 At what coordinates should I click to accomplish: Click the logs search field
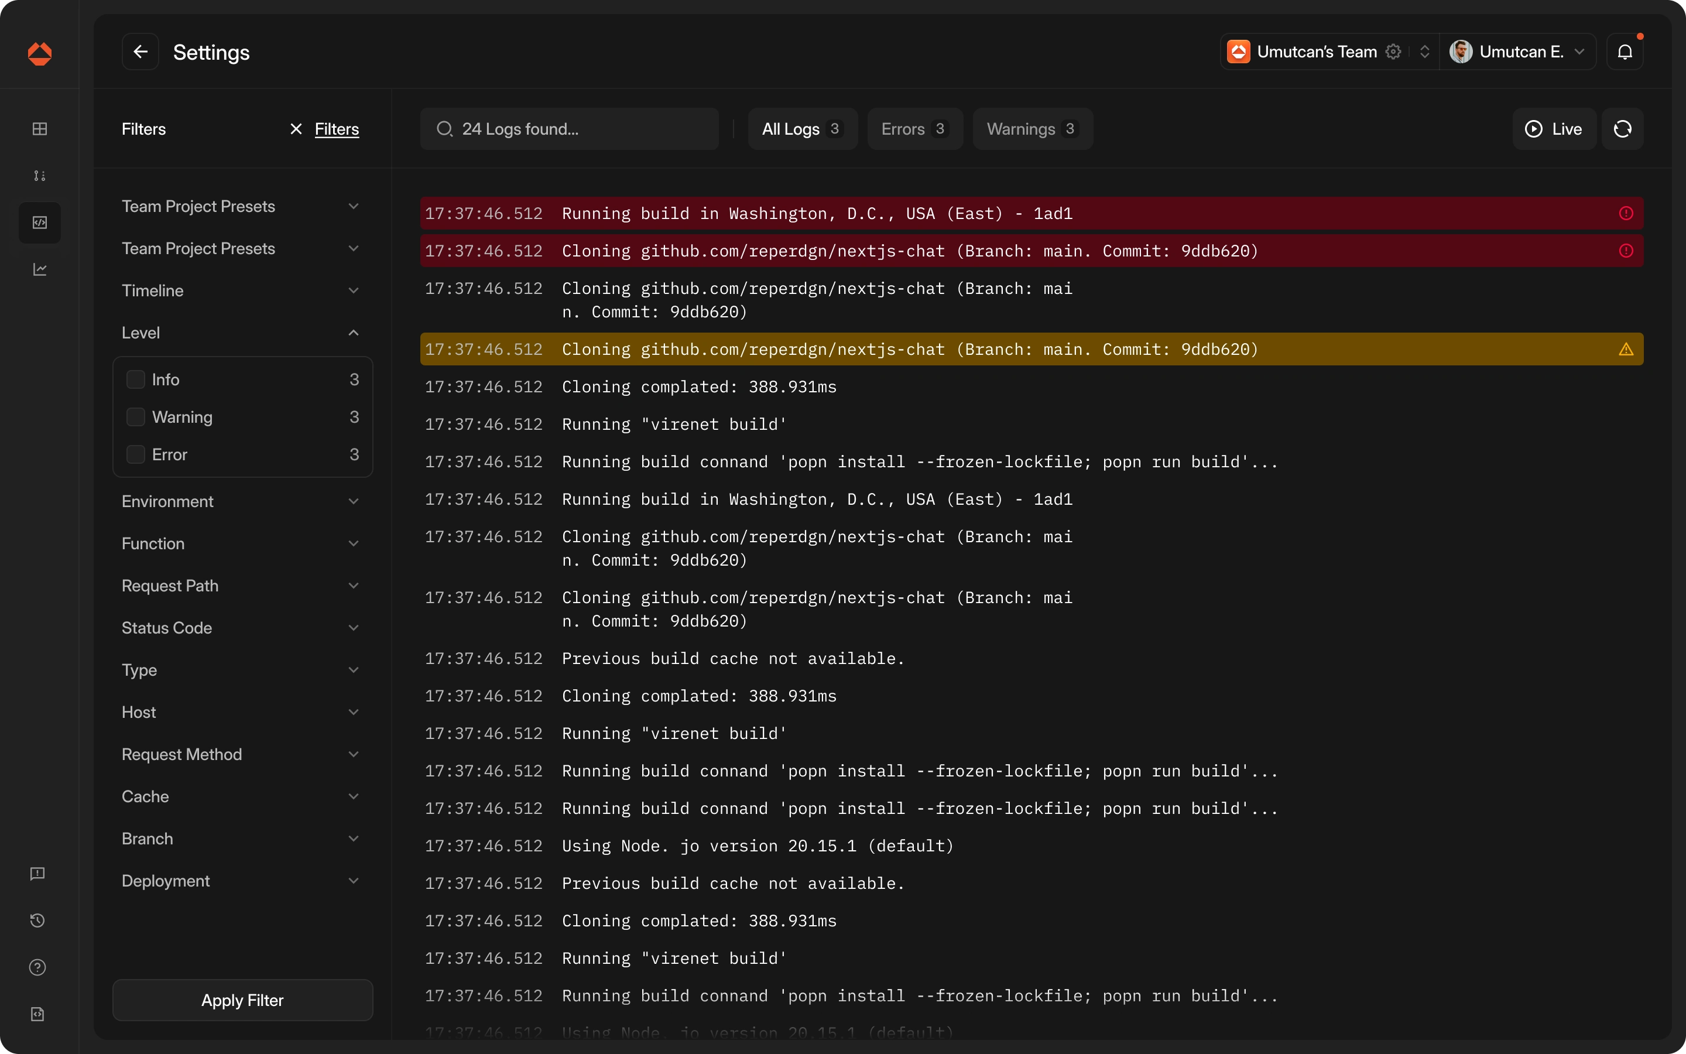pos(568,129)
